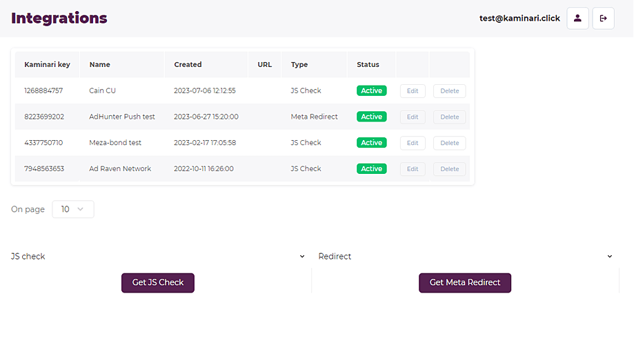This screenshot has width=634, height=363.
Task: Open the user profile icon
Action: click(577, 19)
